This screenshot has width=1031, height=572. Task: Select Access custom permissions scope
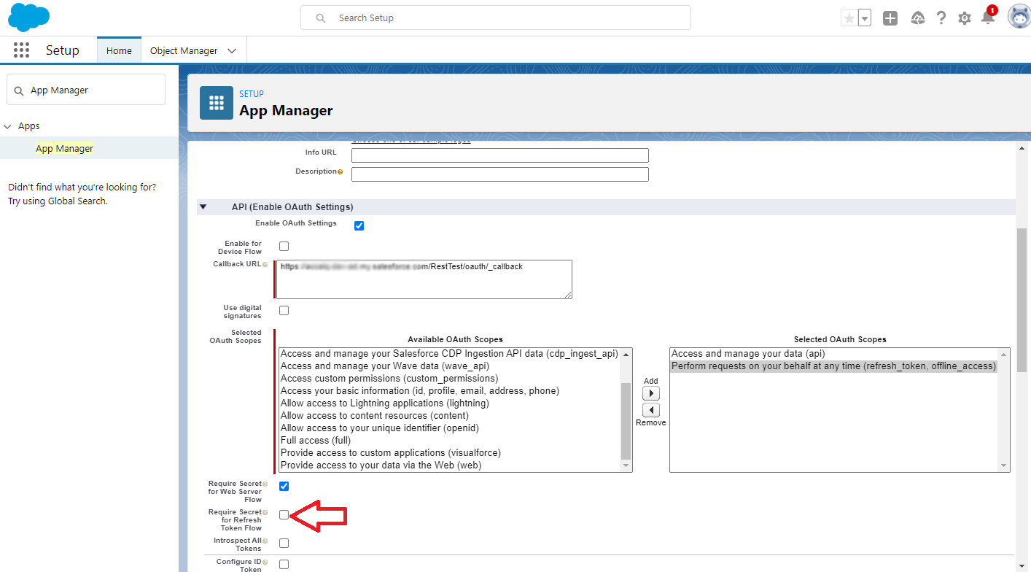[x=389, y=378]
